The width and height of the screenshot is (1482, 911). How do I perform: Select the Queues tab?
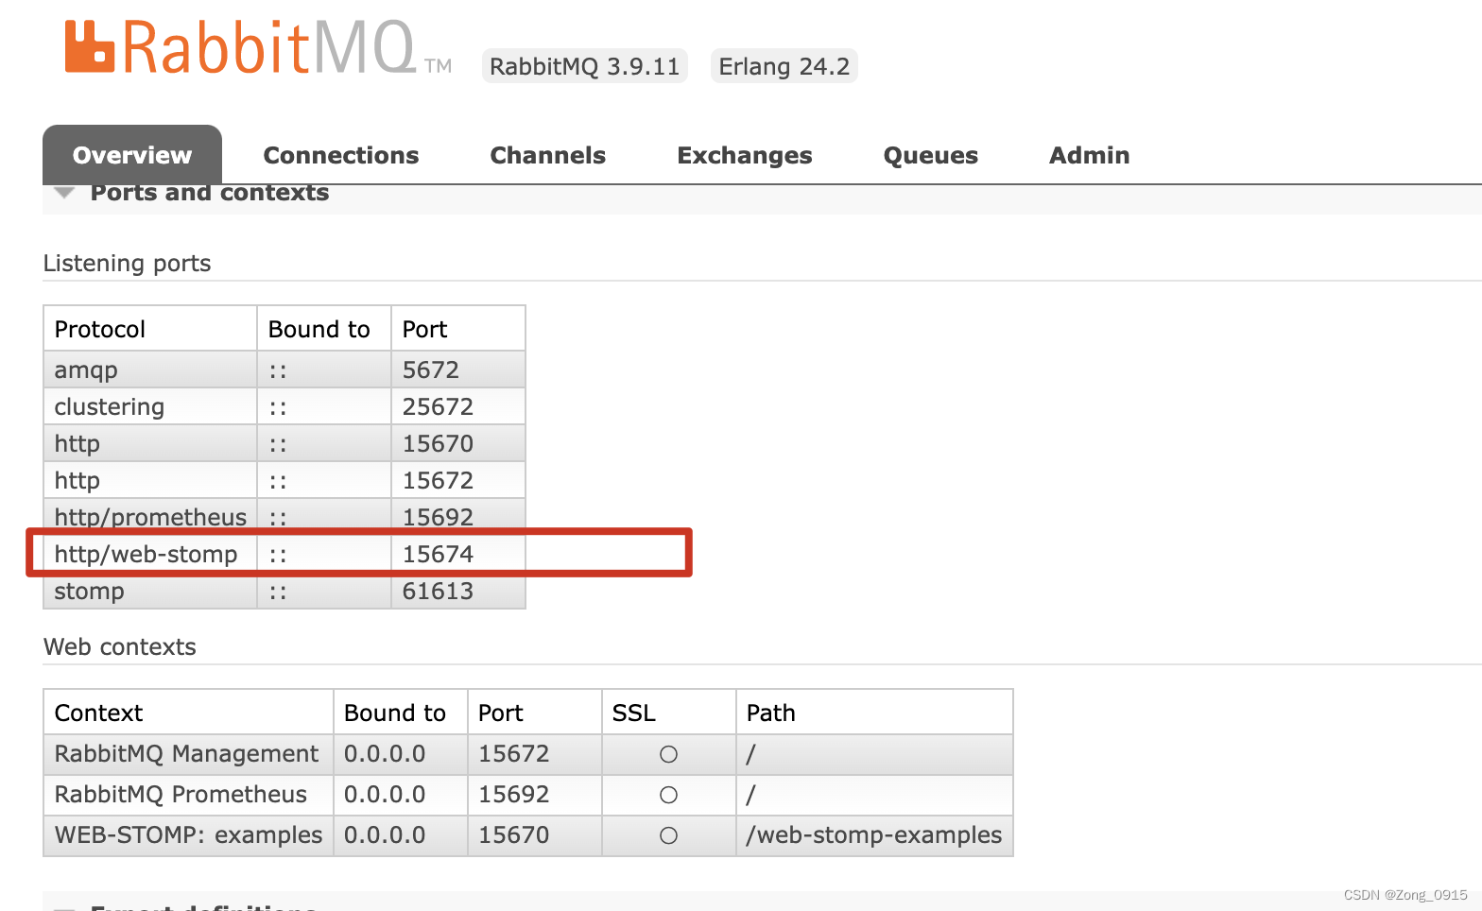click(930, 155)
